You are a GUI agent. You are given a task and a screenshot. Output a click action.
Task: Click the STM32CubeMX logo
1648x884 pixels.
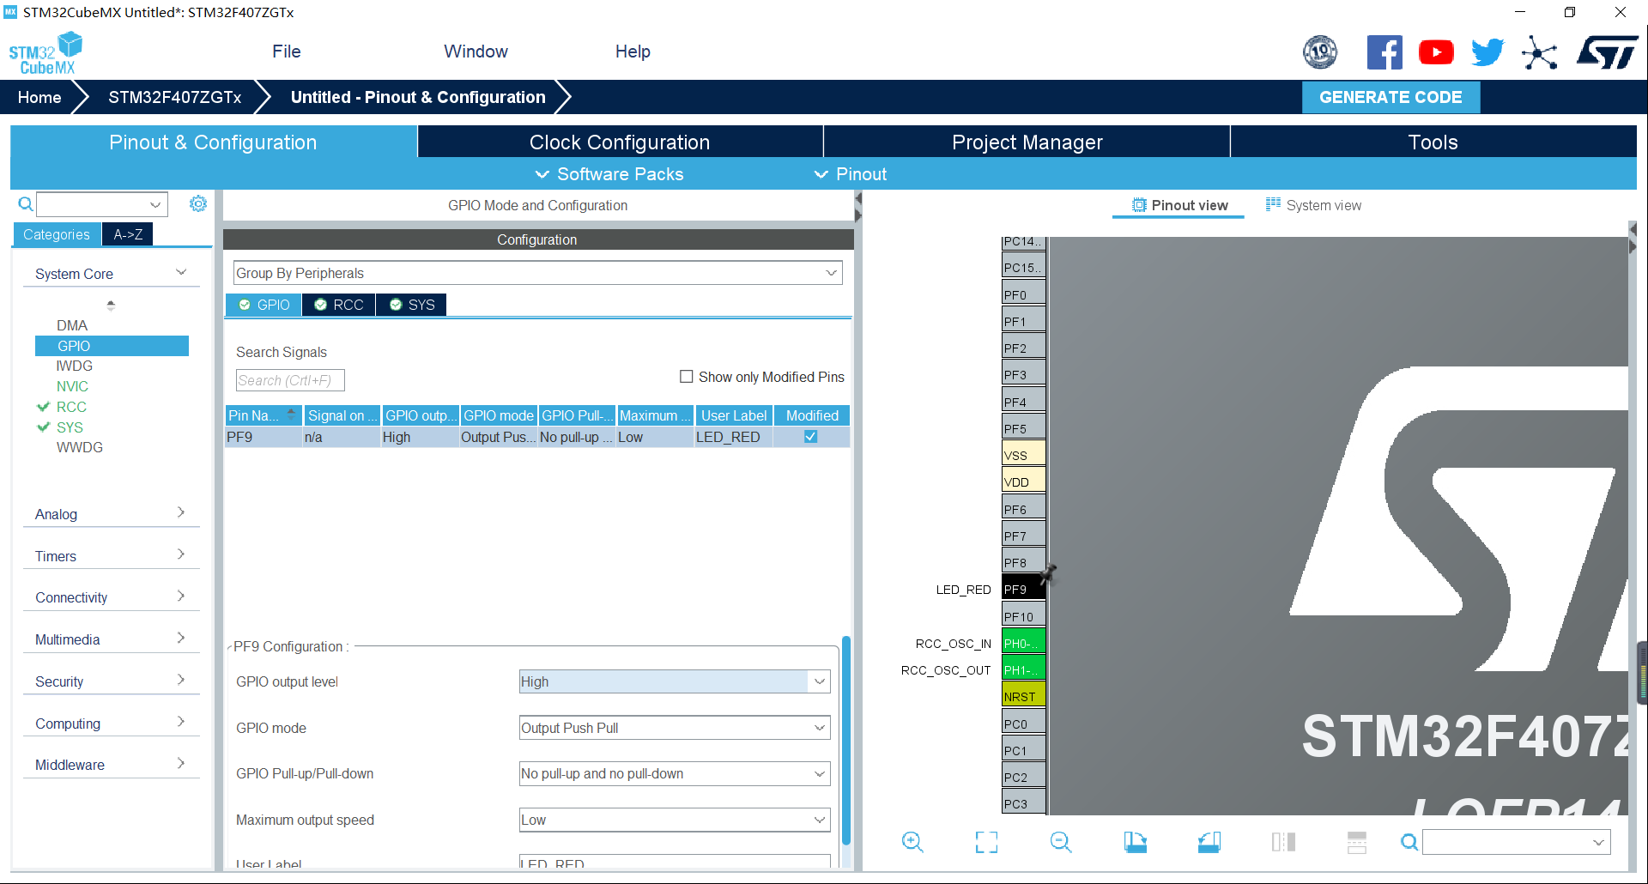click(x=46, y=53)
